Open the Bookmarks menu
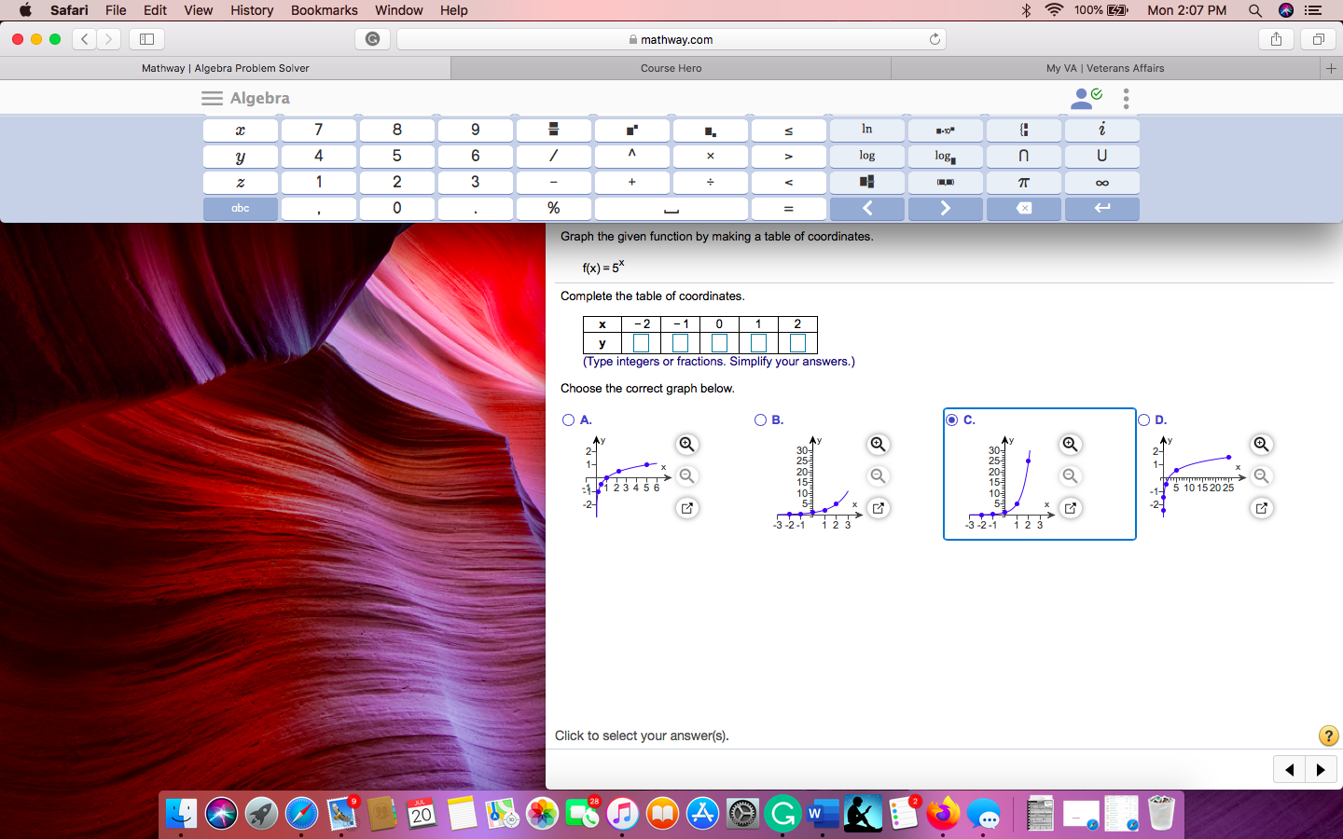 (x=324, y=10)
